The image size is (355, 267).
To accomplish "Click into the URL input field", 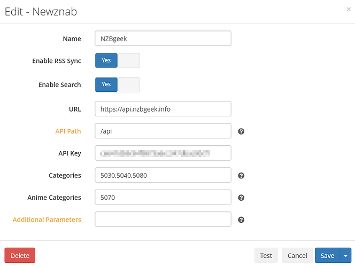I will coord(163,109).
